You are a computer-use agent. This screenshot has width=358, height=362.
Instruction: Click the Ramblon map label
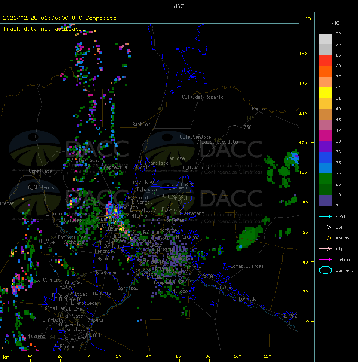141,124
